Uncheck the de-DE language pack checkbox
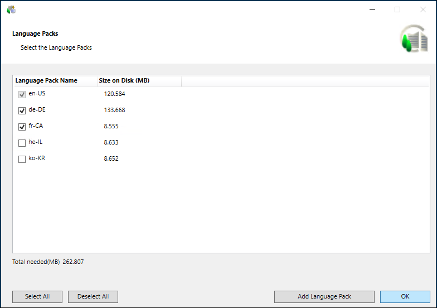 [x=22, y=110]
